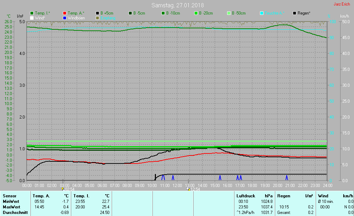Select the B -5cm legend square
This screenshot has width=354, height=216.
131,13
